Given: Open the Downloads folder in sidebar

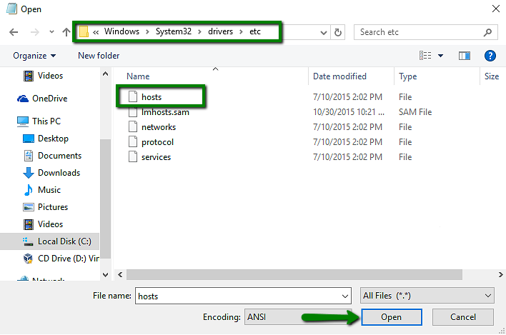Looking at the screenshot, I should 58,173.
